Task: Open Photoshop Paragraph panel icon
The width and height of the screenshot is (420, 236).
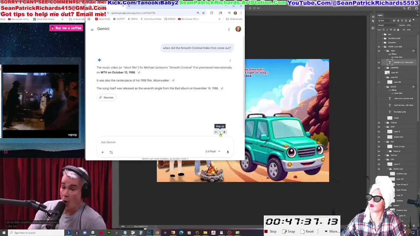Action: point(373,21)
